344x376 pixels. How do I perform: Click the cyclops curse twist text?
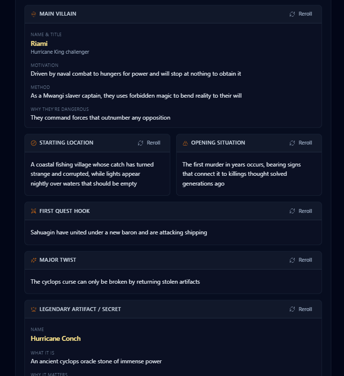tap(115, 282)
